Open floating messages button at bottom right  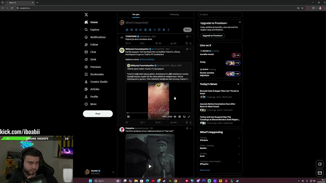(320, 173)
